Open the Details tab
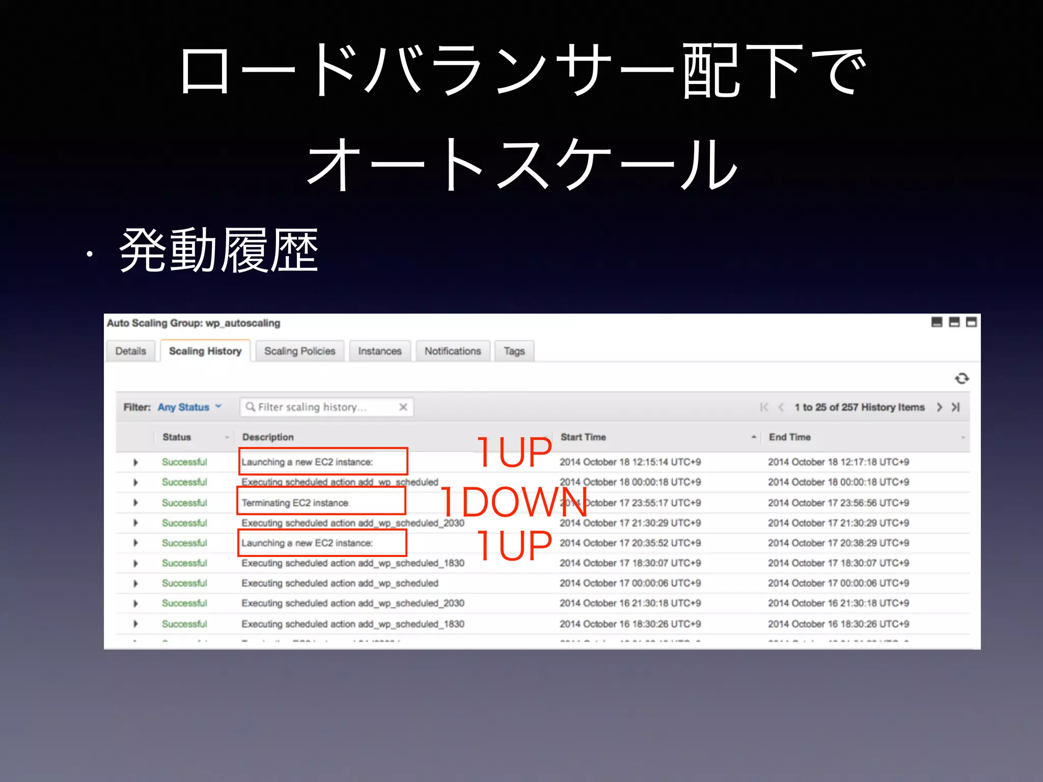The width and height of the screenshot is (1043, 782). [x=130, y=351]
